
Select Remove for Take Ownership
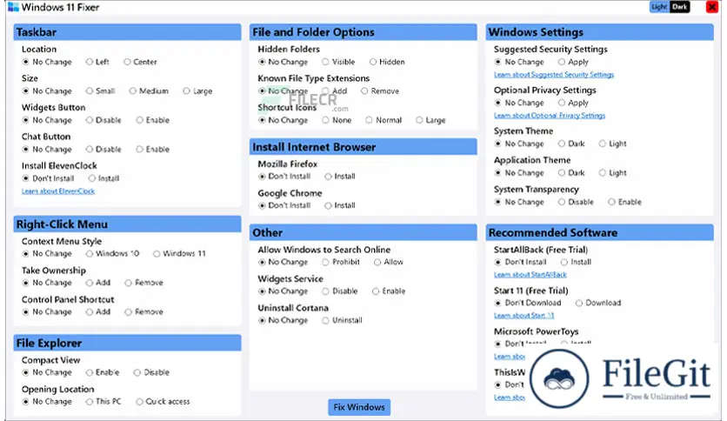tap(143, 283)
